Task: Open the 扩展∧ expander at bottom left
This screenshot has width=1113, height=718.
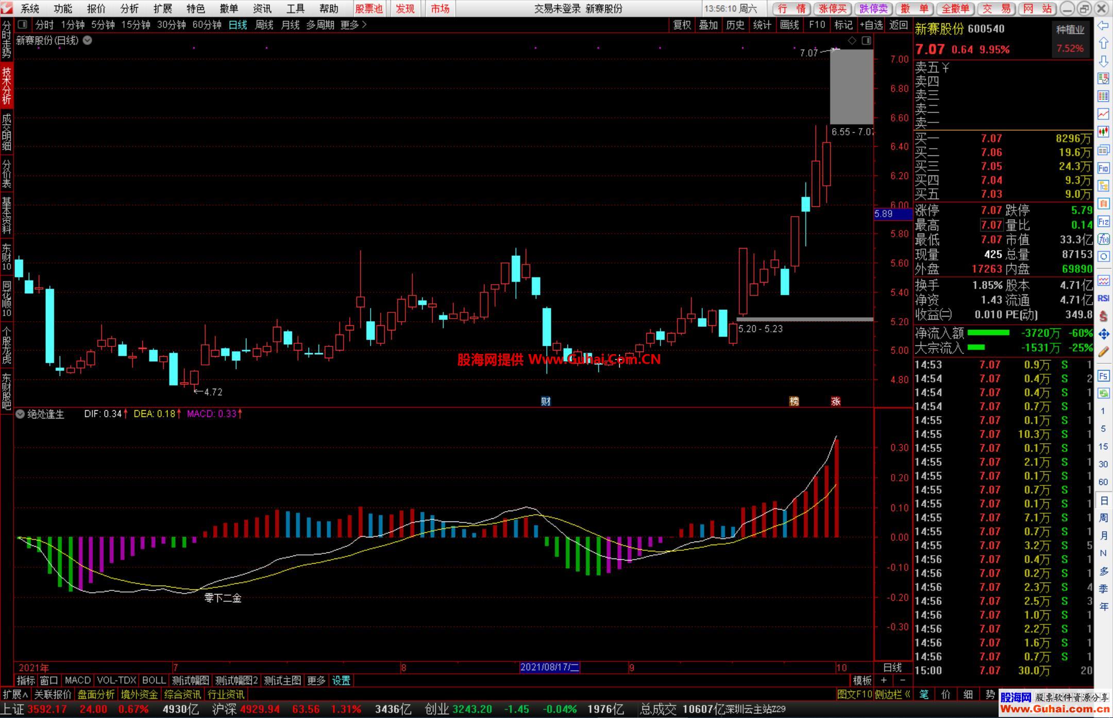Action: (15, 694)
